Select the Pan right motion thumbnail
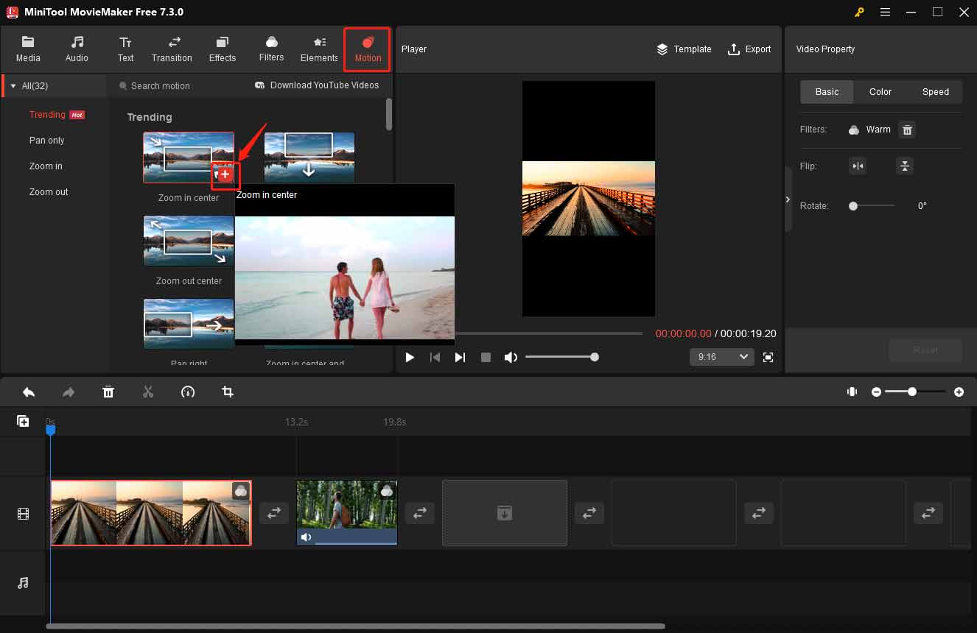This screenshot has width=977, height=633. point(189,323)
